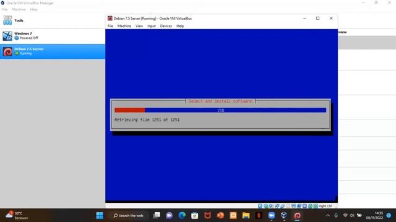Select Tools in VirtualBox Manager sidebar
This screenshot has height=222, width=396.
pyautogui.click(x=53, y=20)
